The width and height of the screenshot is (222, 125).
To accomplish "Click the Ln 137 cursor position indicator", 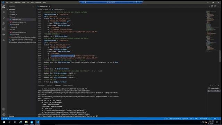I will click(x=172, y=118).
